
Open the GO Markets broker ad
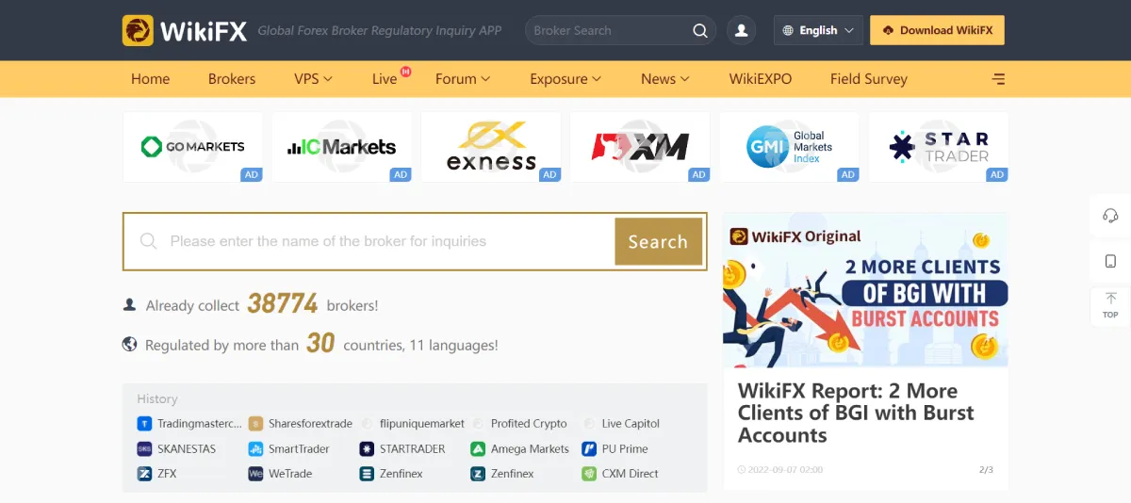coord(193,147)
